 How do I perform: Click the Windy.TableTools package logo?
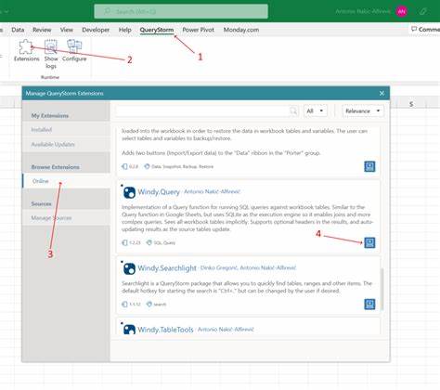click(129, 329)
